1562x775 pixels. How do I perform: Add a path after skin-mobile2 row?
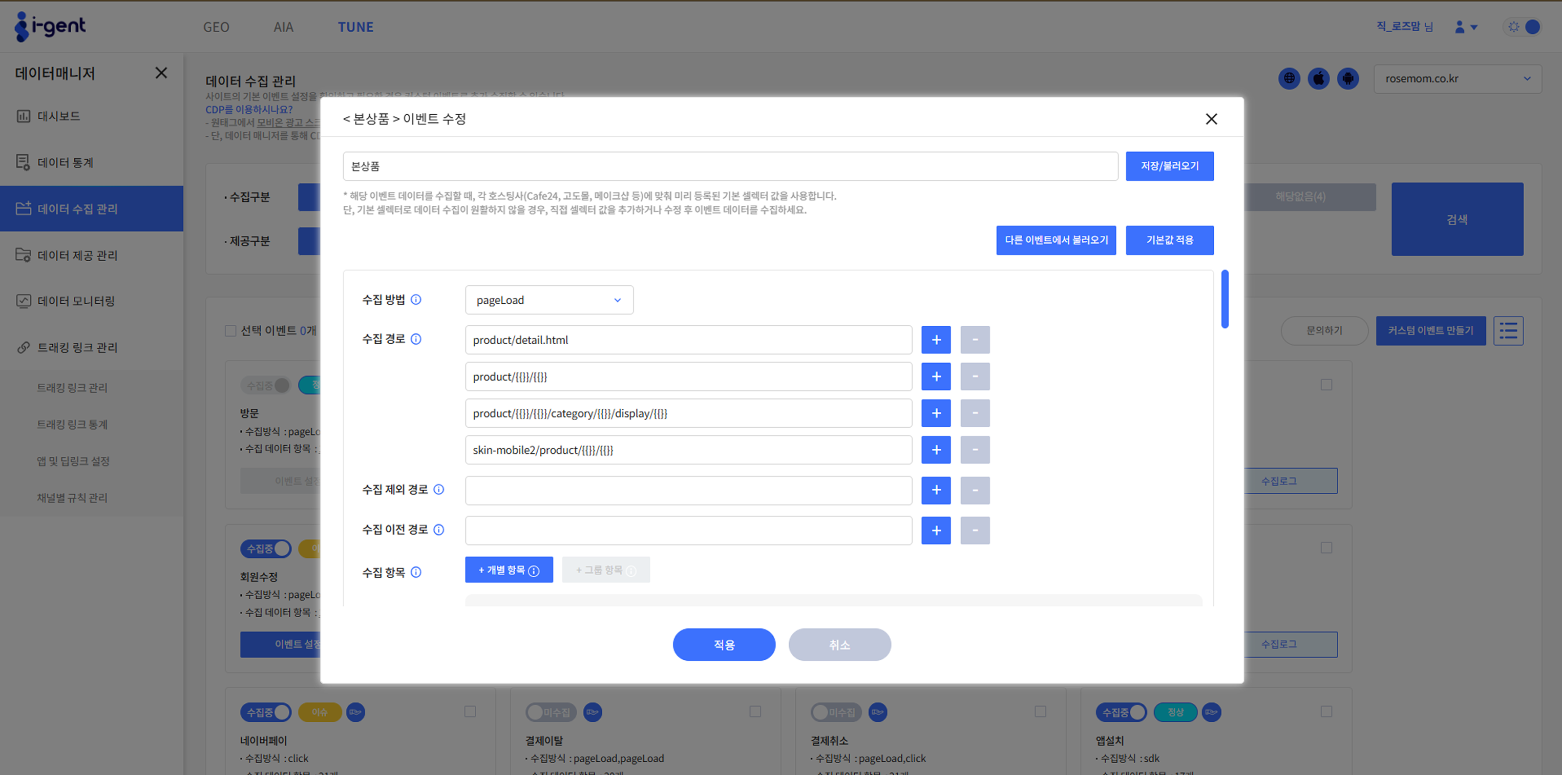pyautogui.click(x=936, y=450)
